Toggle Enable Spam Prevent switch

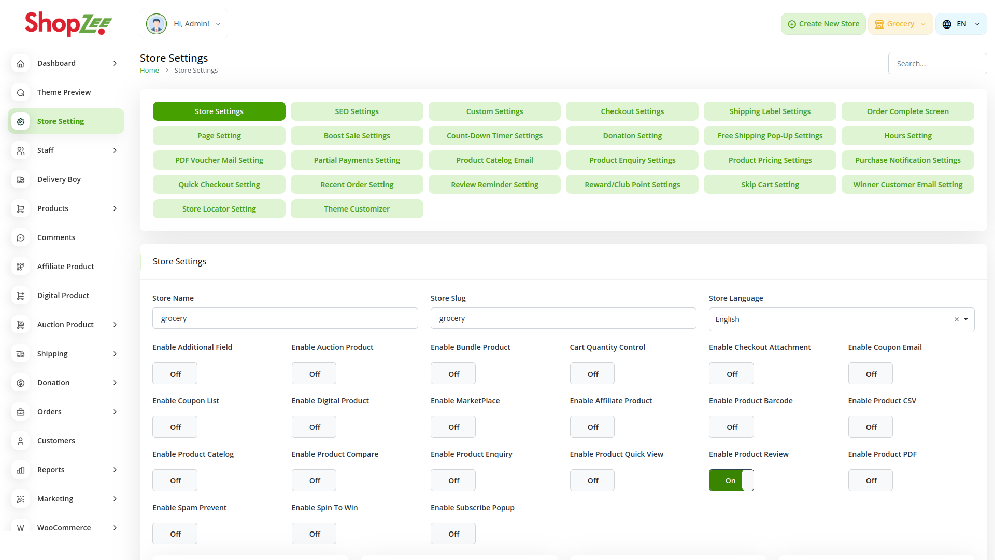coord(175,534)
